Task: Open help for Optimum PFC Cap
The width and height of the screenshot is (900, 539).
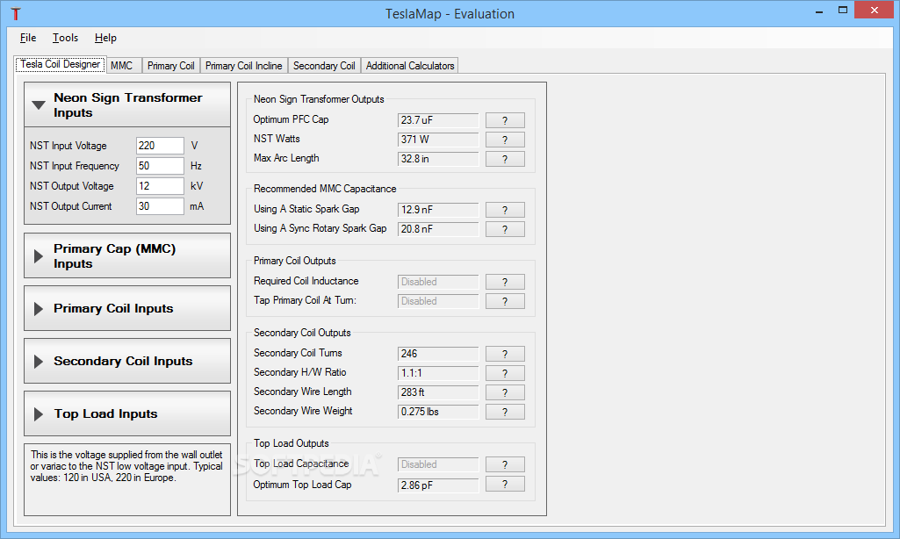Action: (505, 120)
